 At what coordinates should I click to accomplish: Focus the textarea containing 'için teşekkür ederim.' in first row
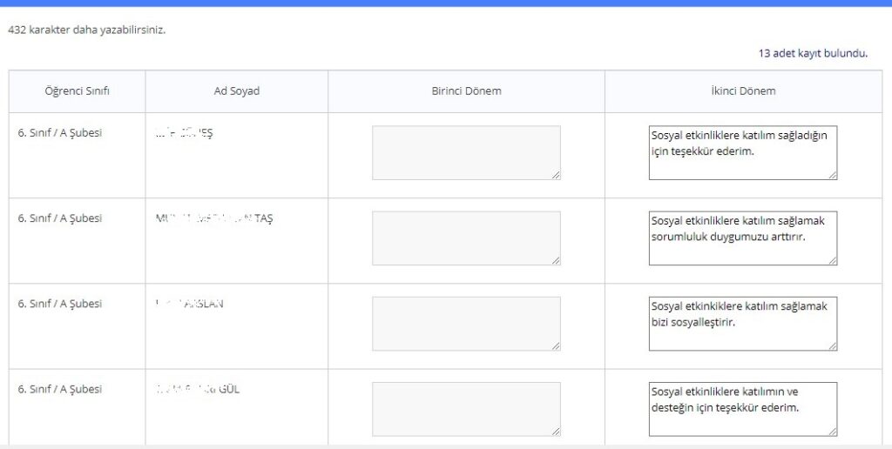coord(742,153)
